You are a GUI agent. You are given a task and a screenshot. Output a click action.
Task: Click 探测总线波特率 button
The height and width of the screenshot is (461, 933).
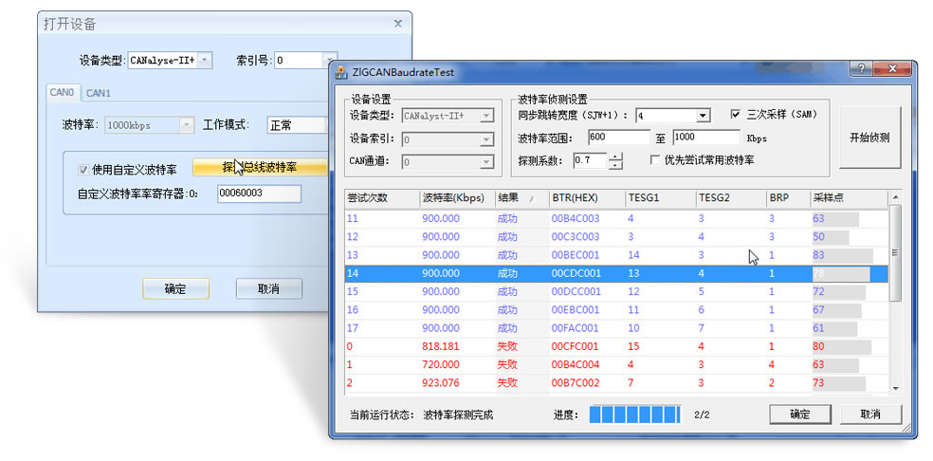pyautogui.click(x=261, y=167)
